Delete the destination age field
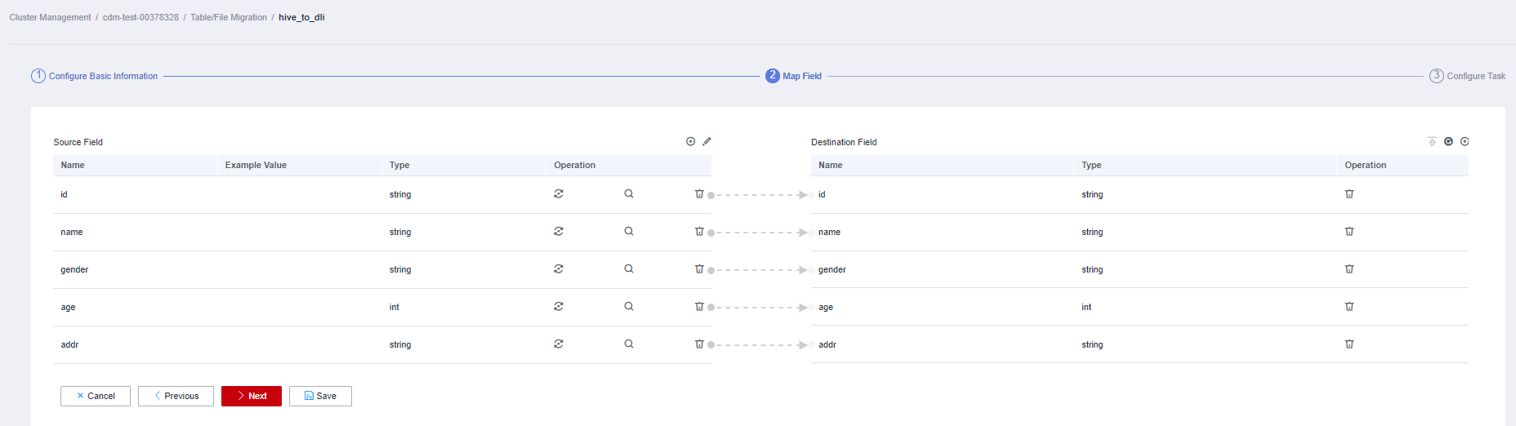This screenshot has width=1516, height=426. click(x=1349, y=307)
